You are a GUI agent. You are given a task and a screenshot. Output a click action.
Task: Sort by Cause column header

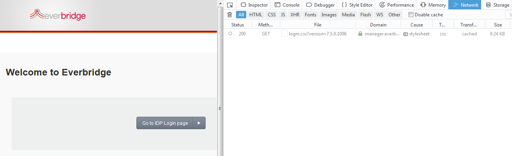coord(417,25)
